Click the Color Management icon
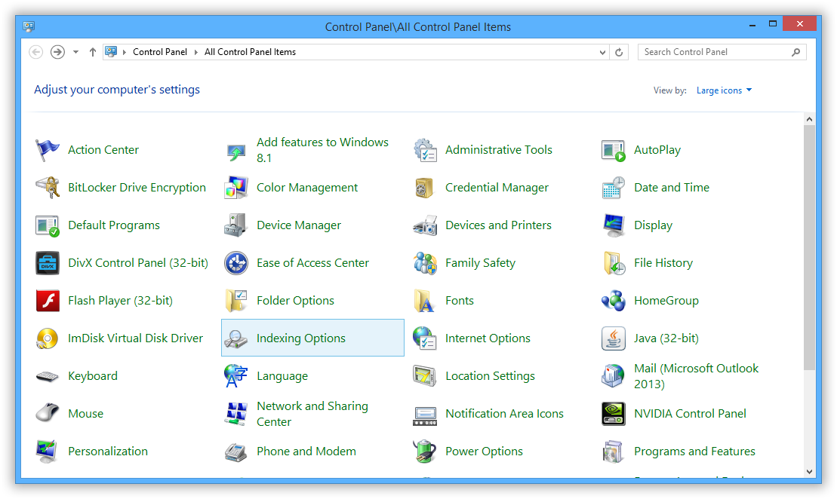 pos(236,188)
